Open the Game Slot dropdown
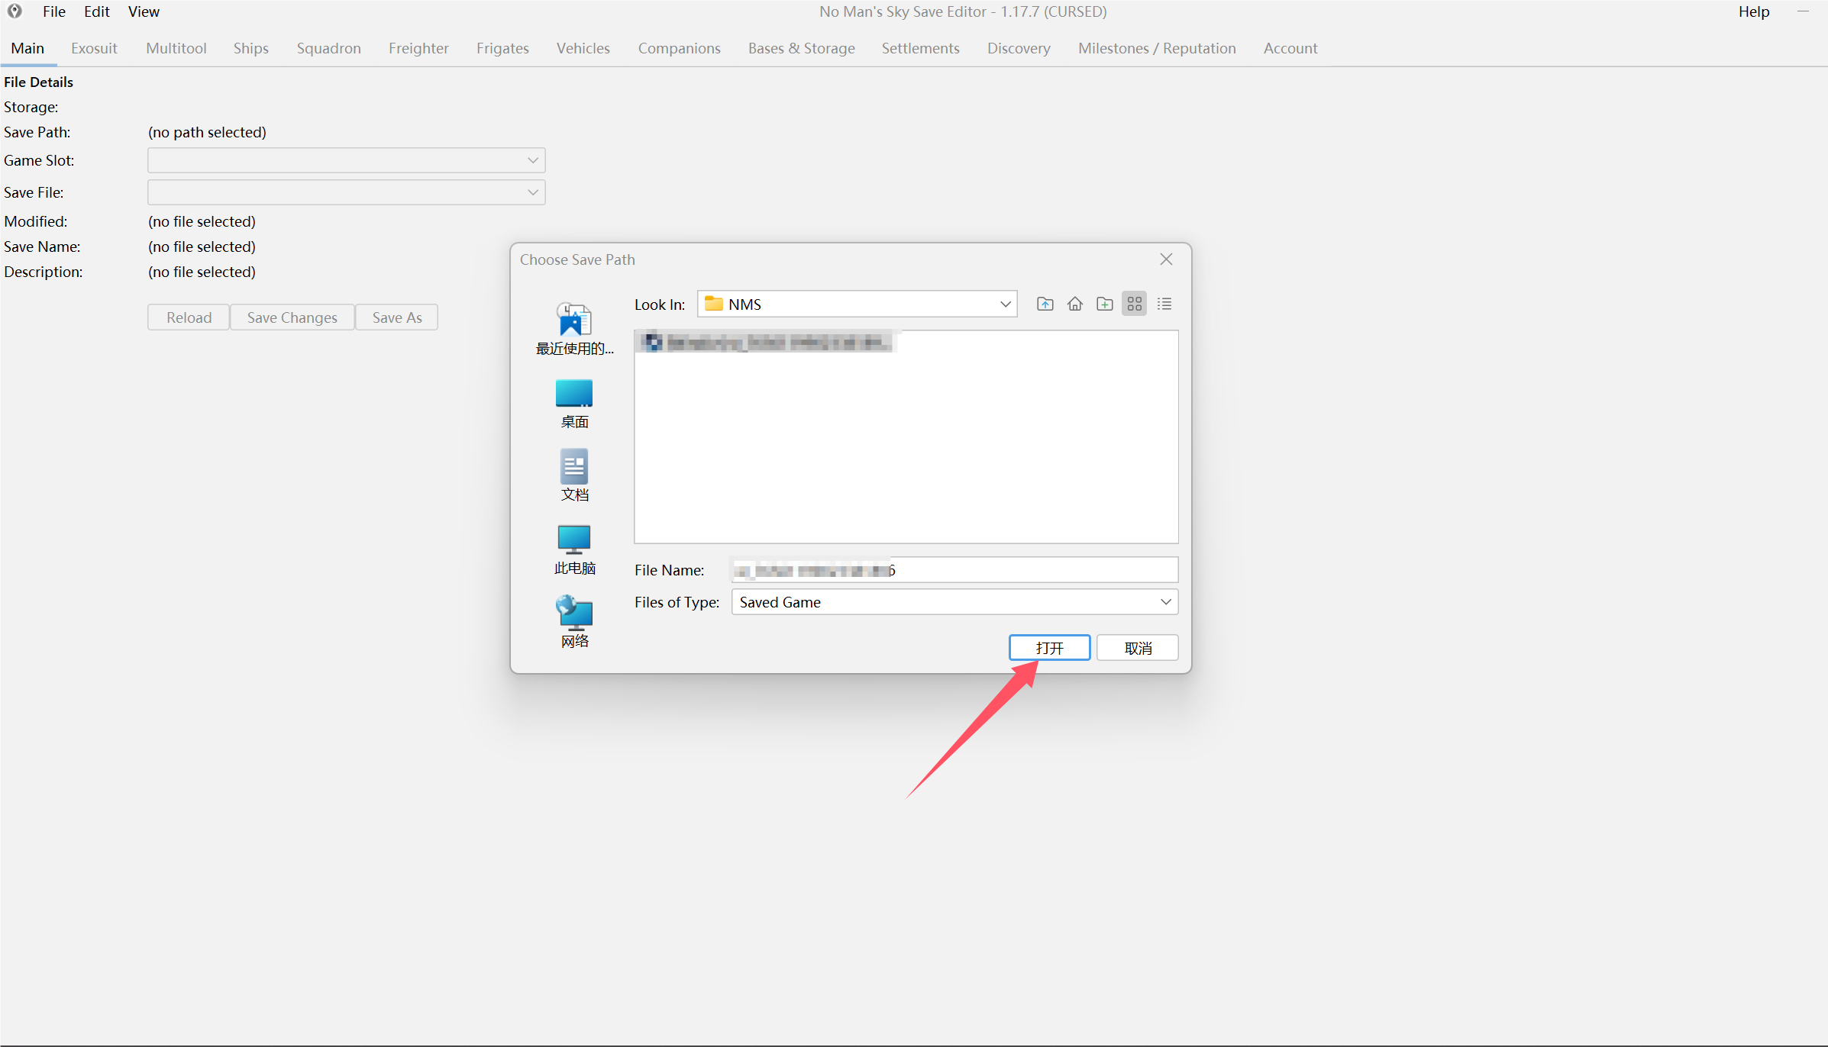Viewport: 1828px width, 1047px height. click(346, 160)
